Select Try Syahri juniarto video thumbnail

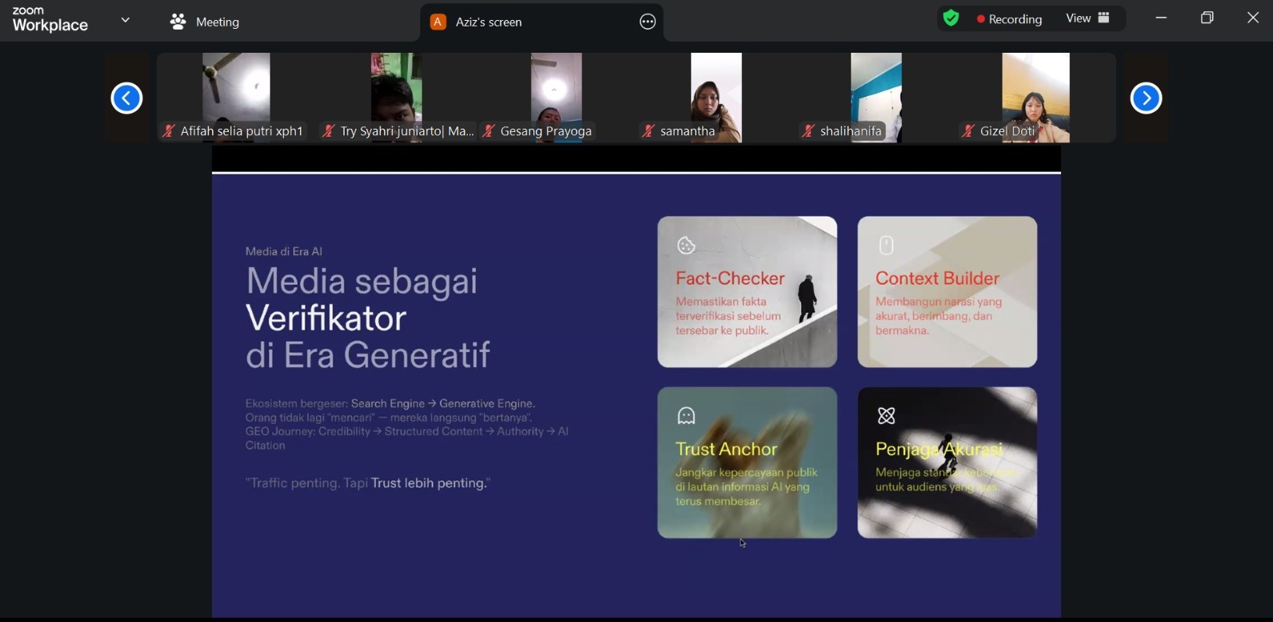point(397,98)
